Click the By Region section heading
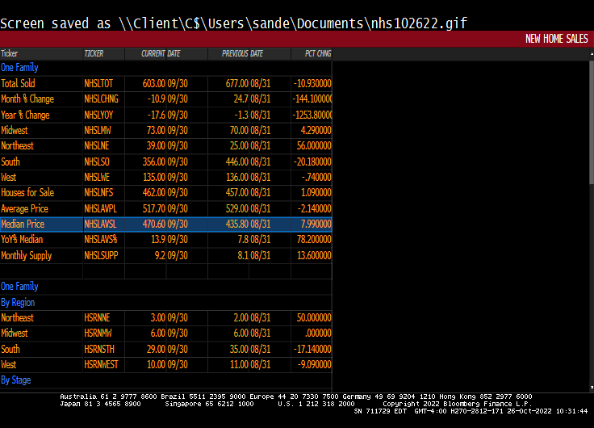The width and height of the screenshot is (594, 428). (x=18, y=302)
